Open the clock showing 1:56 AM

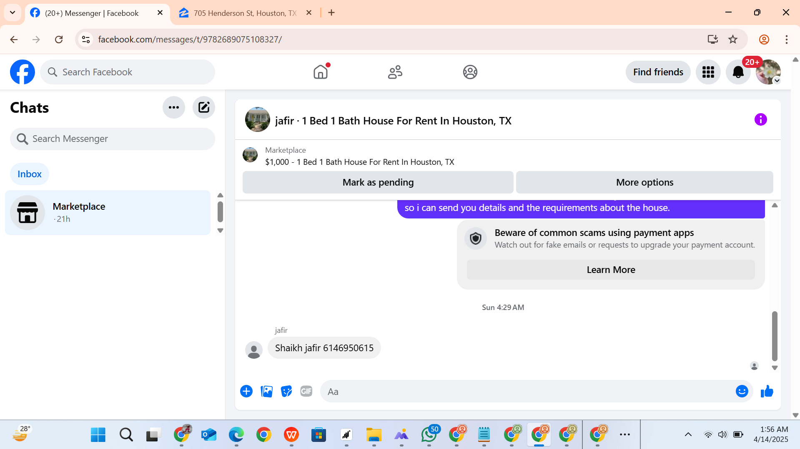770,434
